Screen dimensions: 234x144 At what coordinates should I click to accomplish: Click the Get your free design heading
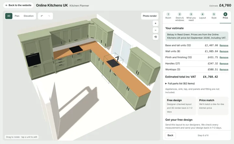pos(179,120)
